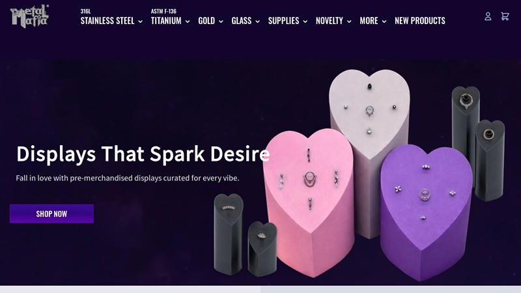Expand the Novelty dropdown chevron
Image resolution: width=521 pixels, height=293 pixels.
[349, 21]
